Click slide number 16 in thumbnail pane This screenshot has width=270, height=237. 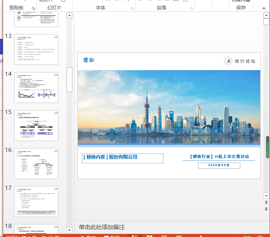click(x=8, y=150)
